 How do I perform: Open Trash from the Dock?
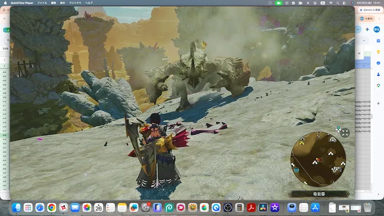pyautogui.click(x=368, y=208)
